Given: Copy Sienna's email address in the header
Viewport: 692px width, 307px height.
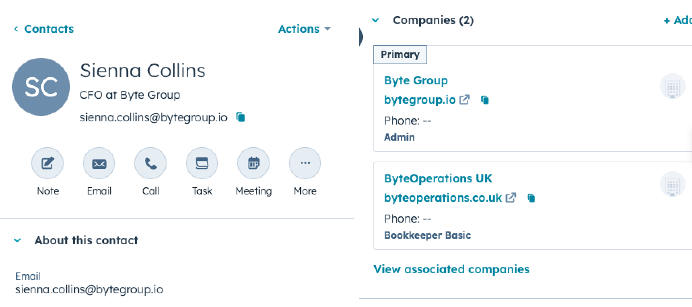Looking at the screenshot, I should tap(241, 117).
